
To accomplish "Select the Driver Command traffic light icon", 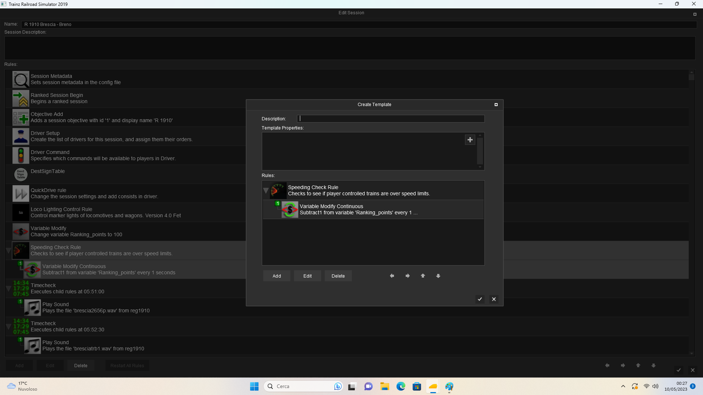I will click(21, 155).
